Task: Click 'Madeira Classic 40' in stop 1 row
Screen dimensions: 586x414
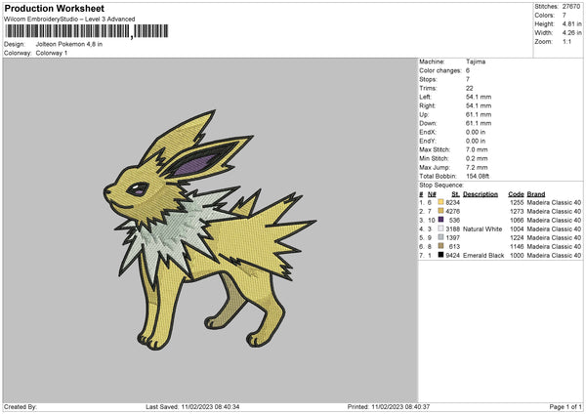Action: pyautogui.click(x=554, y=202)
